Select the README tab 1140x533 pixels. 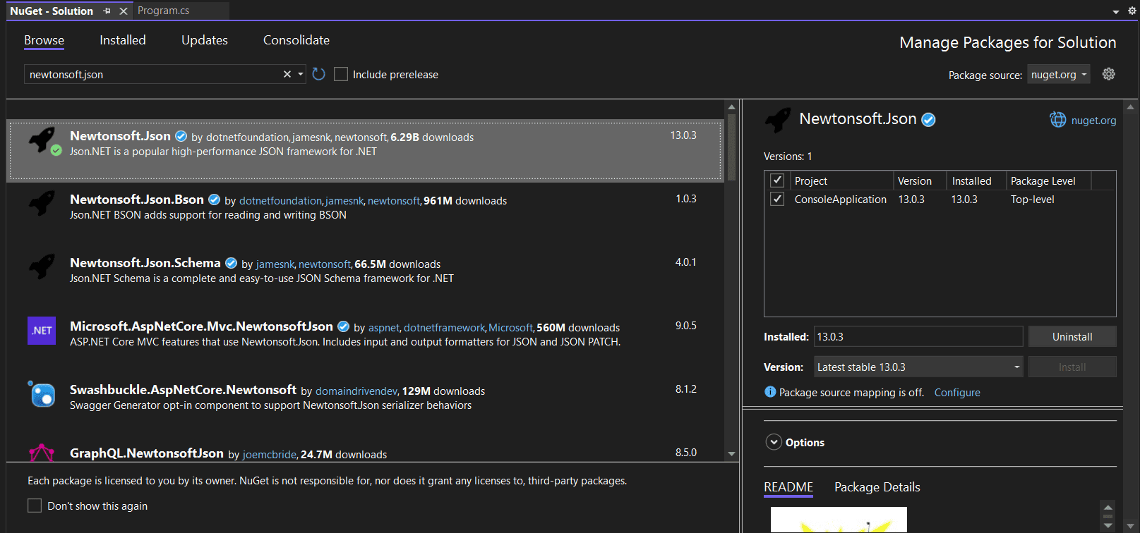pyautogui.click(x=788, y=486)
